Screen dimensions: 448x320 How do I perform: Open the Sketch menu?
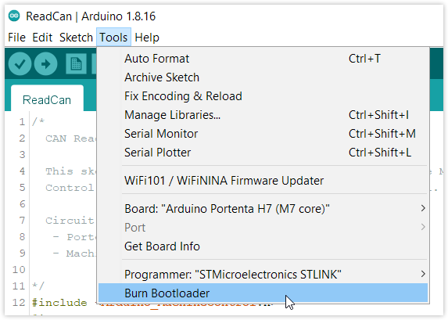(x=76, y=38)
